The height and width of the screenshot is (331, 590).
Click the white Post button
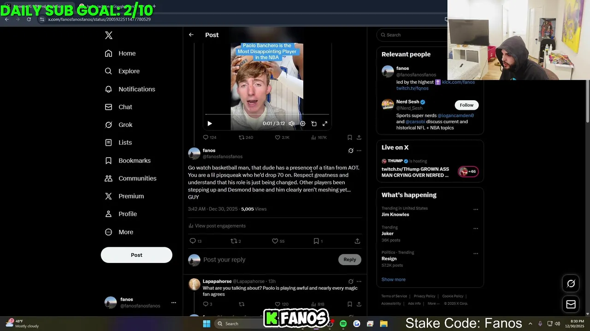coord(136,255)
